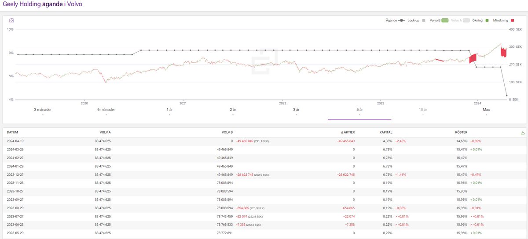Viewport: 528px width, 239px height.
Task: Click the −1,41% capital change value
Action: (x=401, y=175)
